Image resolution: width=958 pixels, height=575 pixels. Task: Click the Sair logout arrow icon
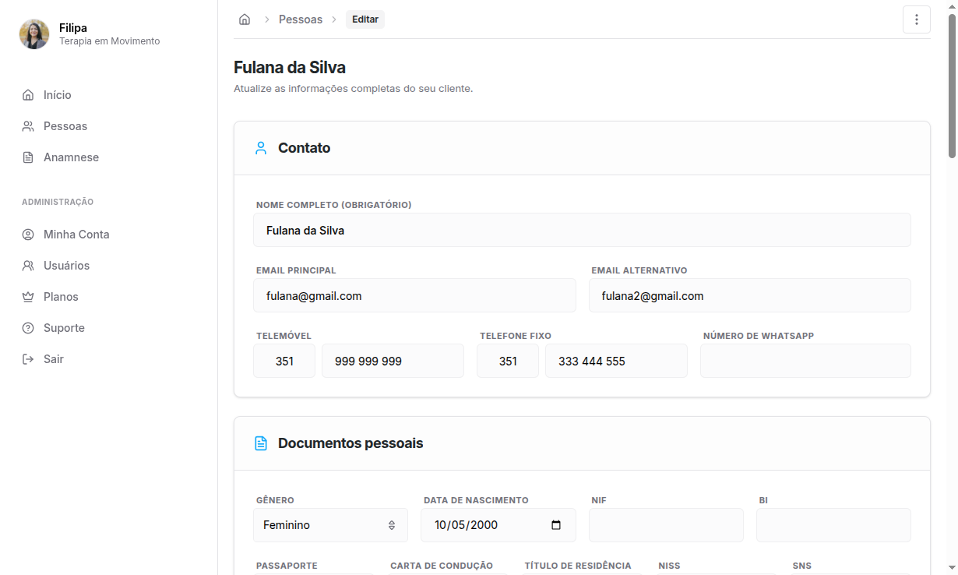(x=28, y=359)
